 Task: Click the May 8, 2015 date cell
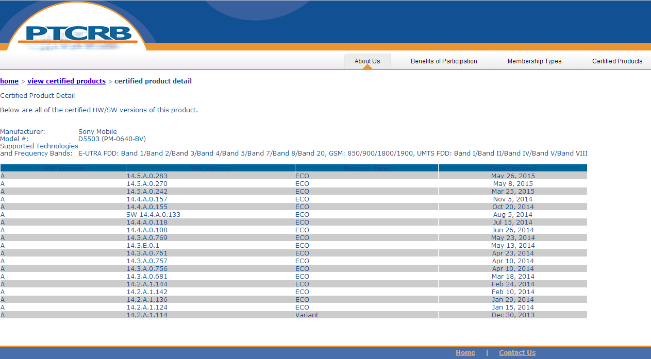[x=513, y=184]
